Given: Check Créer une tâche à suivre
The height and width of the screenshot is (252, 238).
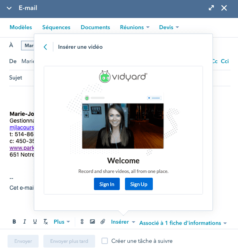Looking at the screenshot, I should (x=105, y=241).
